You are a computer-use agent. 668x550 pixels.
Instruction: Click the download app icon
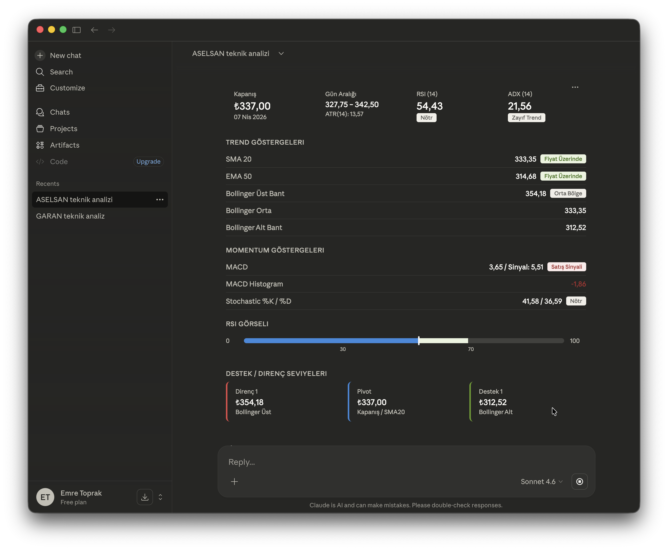(x=145, y=497)
